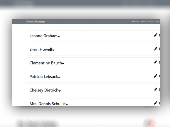Open Add Contact in the navbar
Screen dimensions: 170x127
147,21
